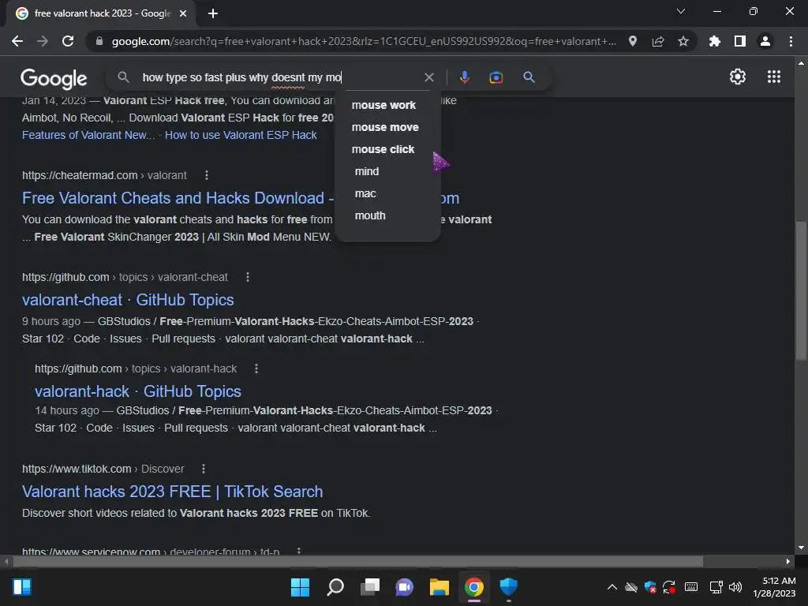The width and height of the screenshot is (808, 606).
Task: Open more options for valorant-cheat GitHub result
Action: tap(248, 277)
